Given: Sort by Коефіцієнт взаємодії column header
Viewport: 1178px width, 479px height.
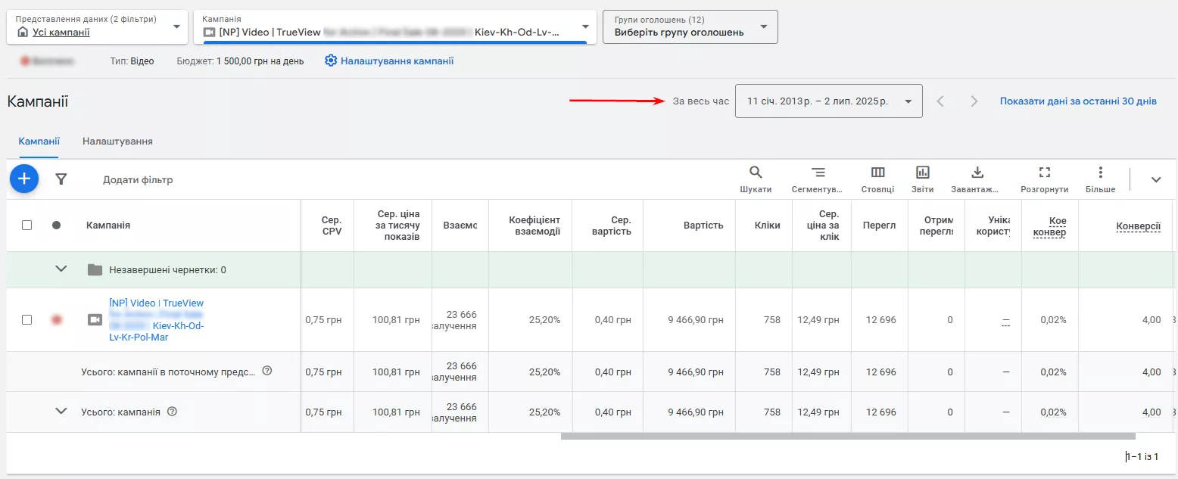Looking at the screenshot, I should pos(534,225).
